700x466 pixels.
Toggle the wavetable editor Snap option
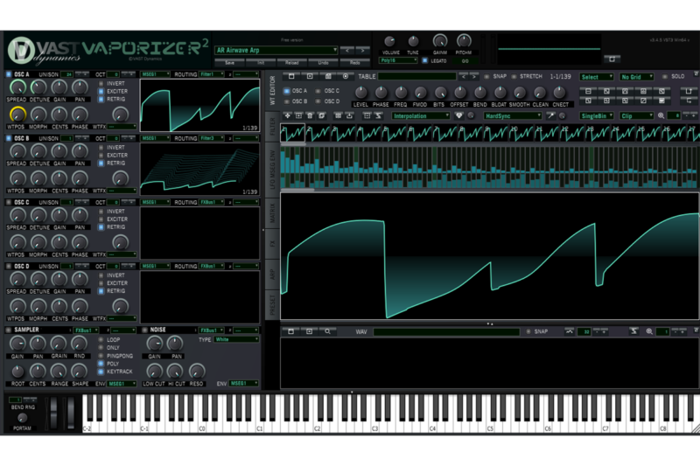point(486,77)
